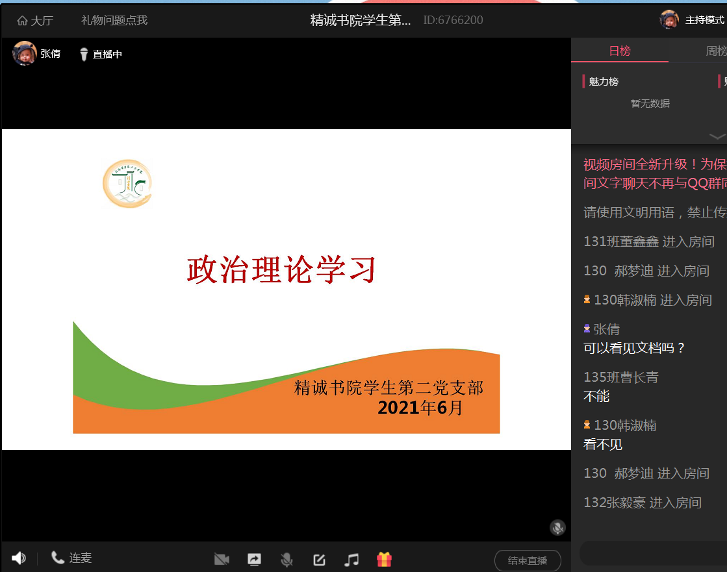727x572 pixels.
Task: Open 礼物问题点我 link
Action: 114,21
